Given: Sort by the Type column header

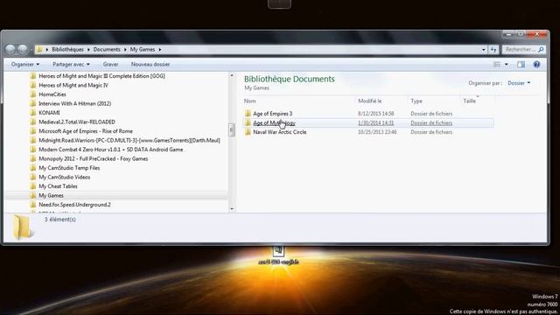Looking at the screenshot, I should pyautogui.click(x=416, y=101).
